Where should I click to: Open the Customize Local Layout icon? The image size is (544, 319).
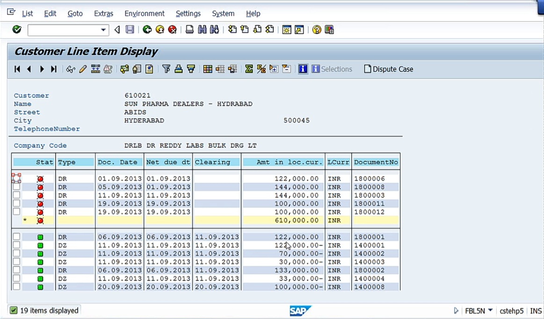click(329, 29)
